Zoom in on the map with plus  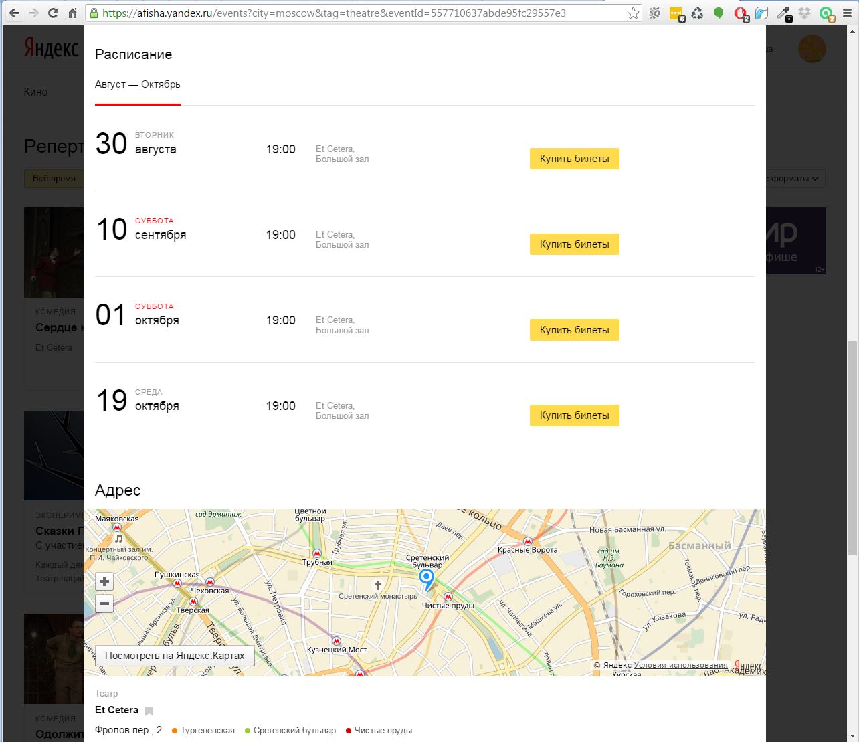104,581
